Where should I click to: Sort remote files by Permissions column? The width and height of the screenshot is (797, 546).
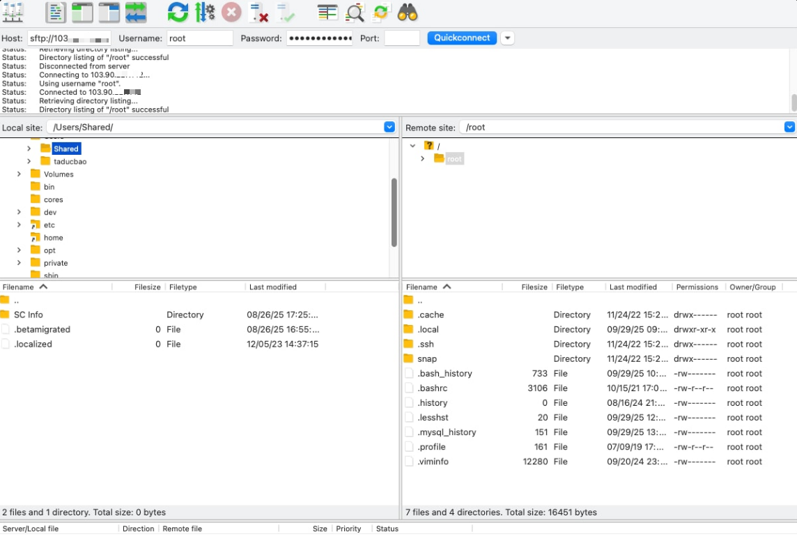click(698, 287)
